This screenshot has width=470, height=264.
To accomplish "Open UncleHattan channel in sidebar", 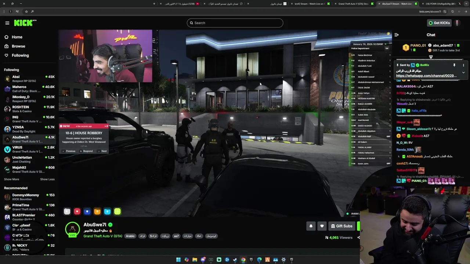I will coord(29,159).
